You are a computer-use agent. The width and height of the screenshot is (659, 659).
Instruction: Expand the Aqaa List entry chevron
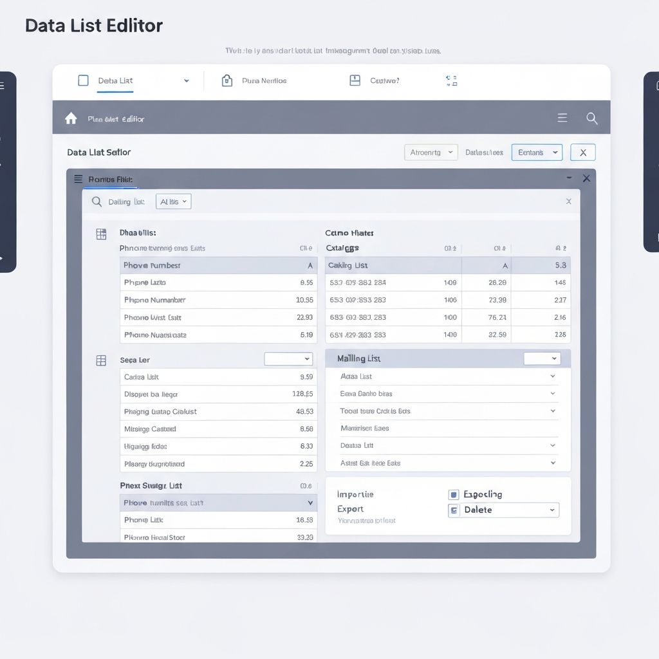[552, 376]
